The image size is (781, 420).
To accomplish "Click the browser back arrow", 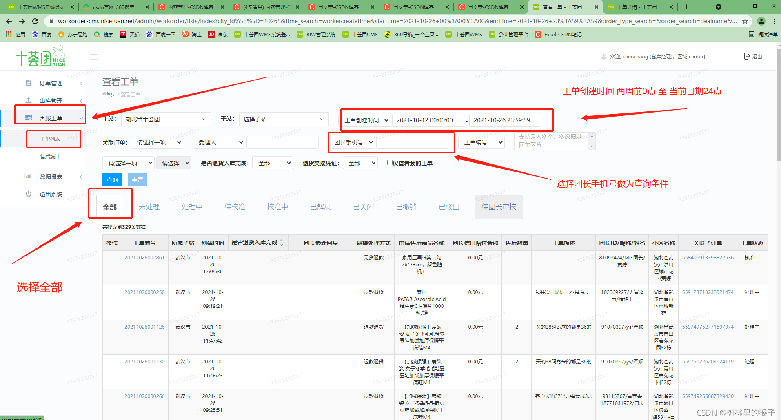I will (9, 21).
